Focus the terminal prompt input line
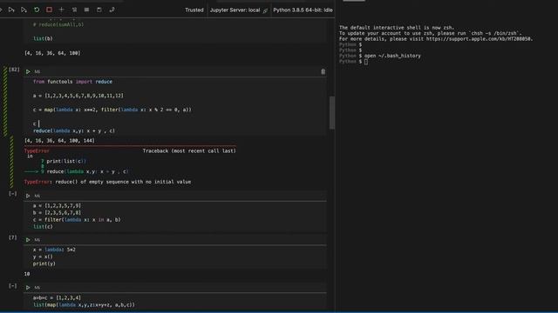 (366, 62)
